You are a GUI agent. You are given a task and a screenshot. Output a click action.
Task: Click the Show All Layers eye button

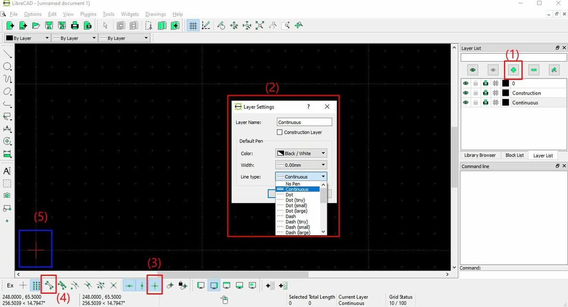pos(472,70)
